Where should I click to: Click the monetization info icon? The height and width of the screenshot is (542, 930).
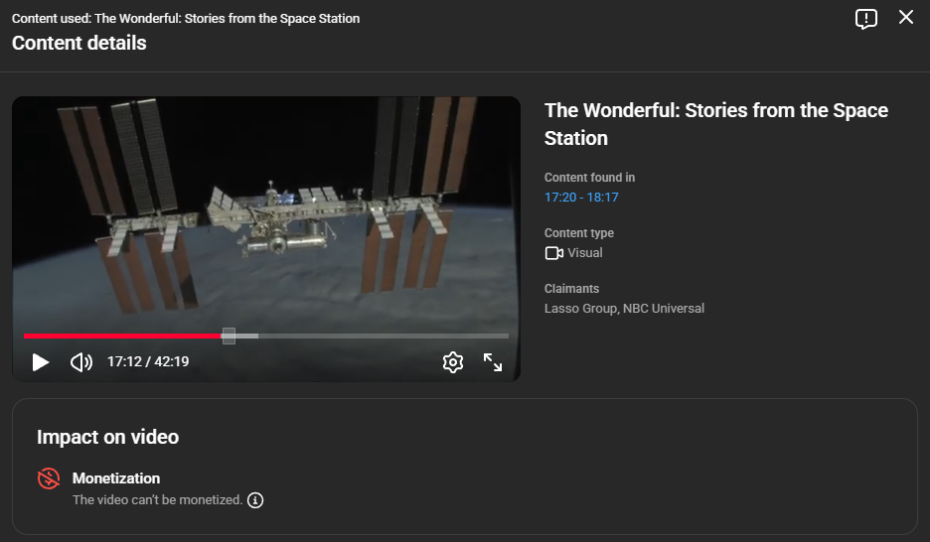255,500
